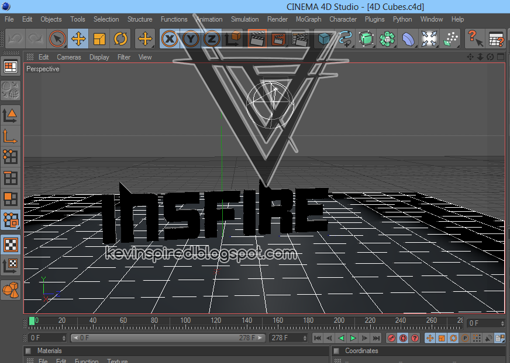Toggle rotation keyframe recording icon

pos(453,338)
